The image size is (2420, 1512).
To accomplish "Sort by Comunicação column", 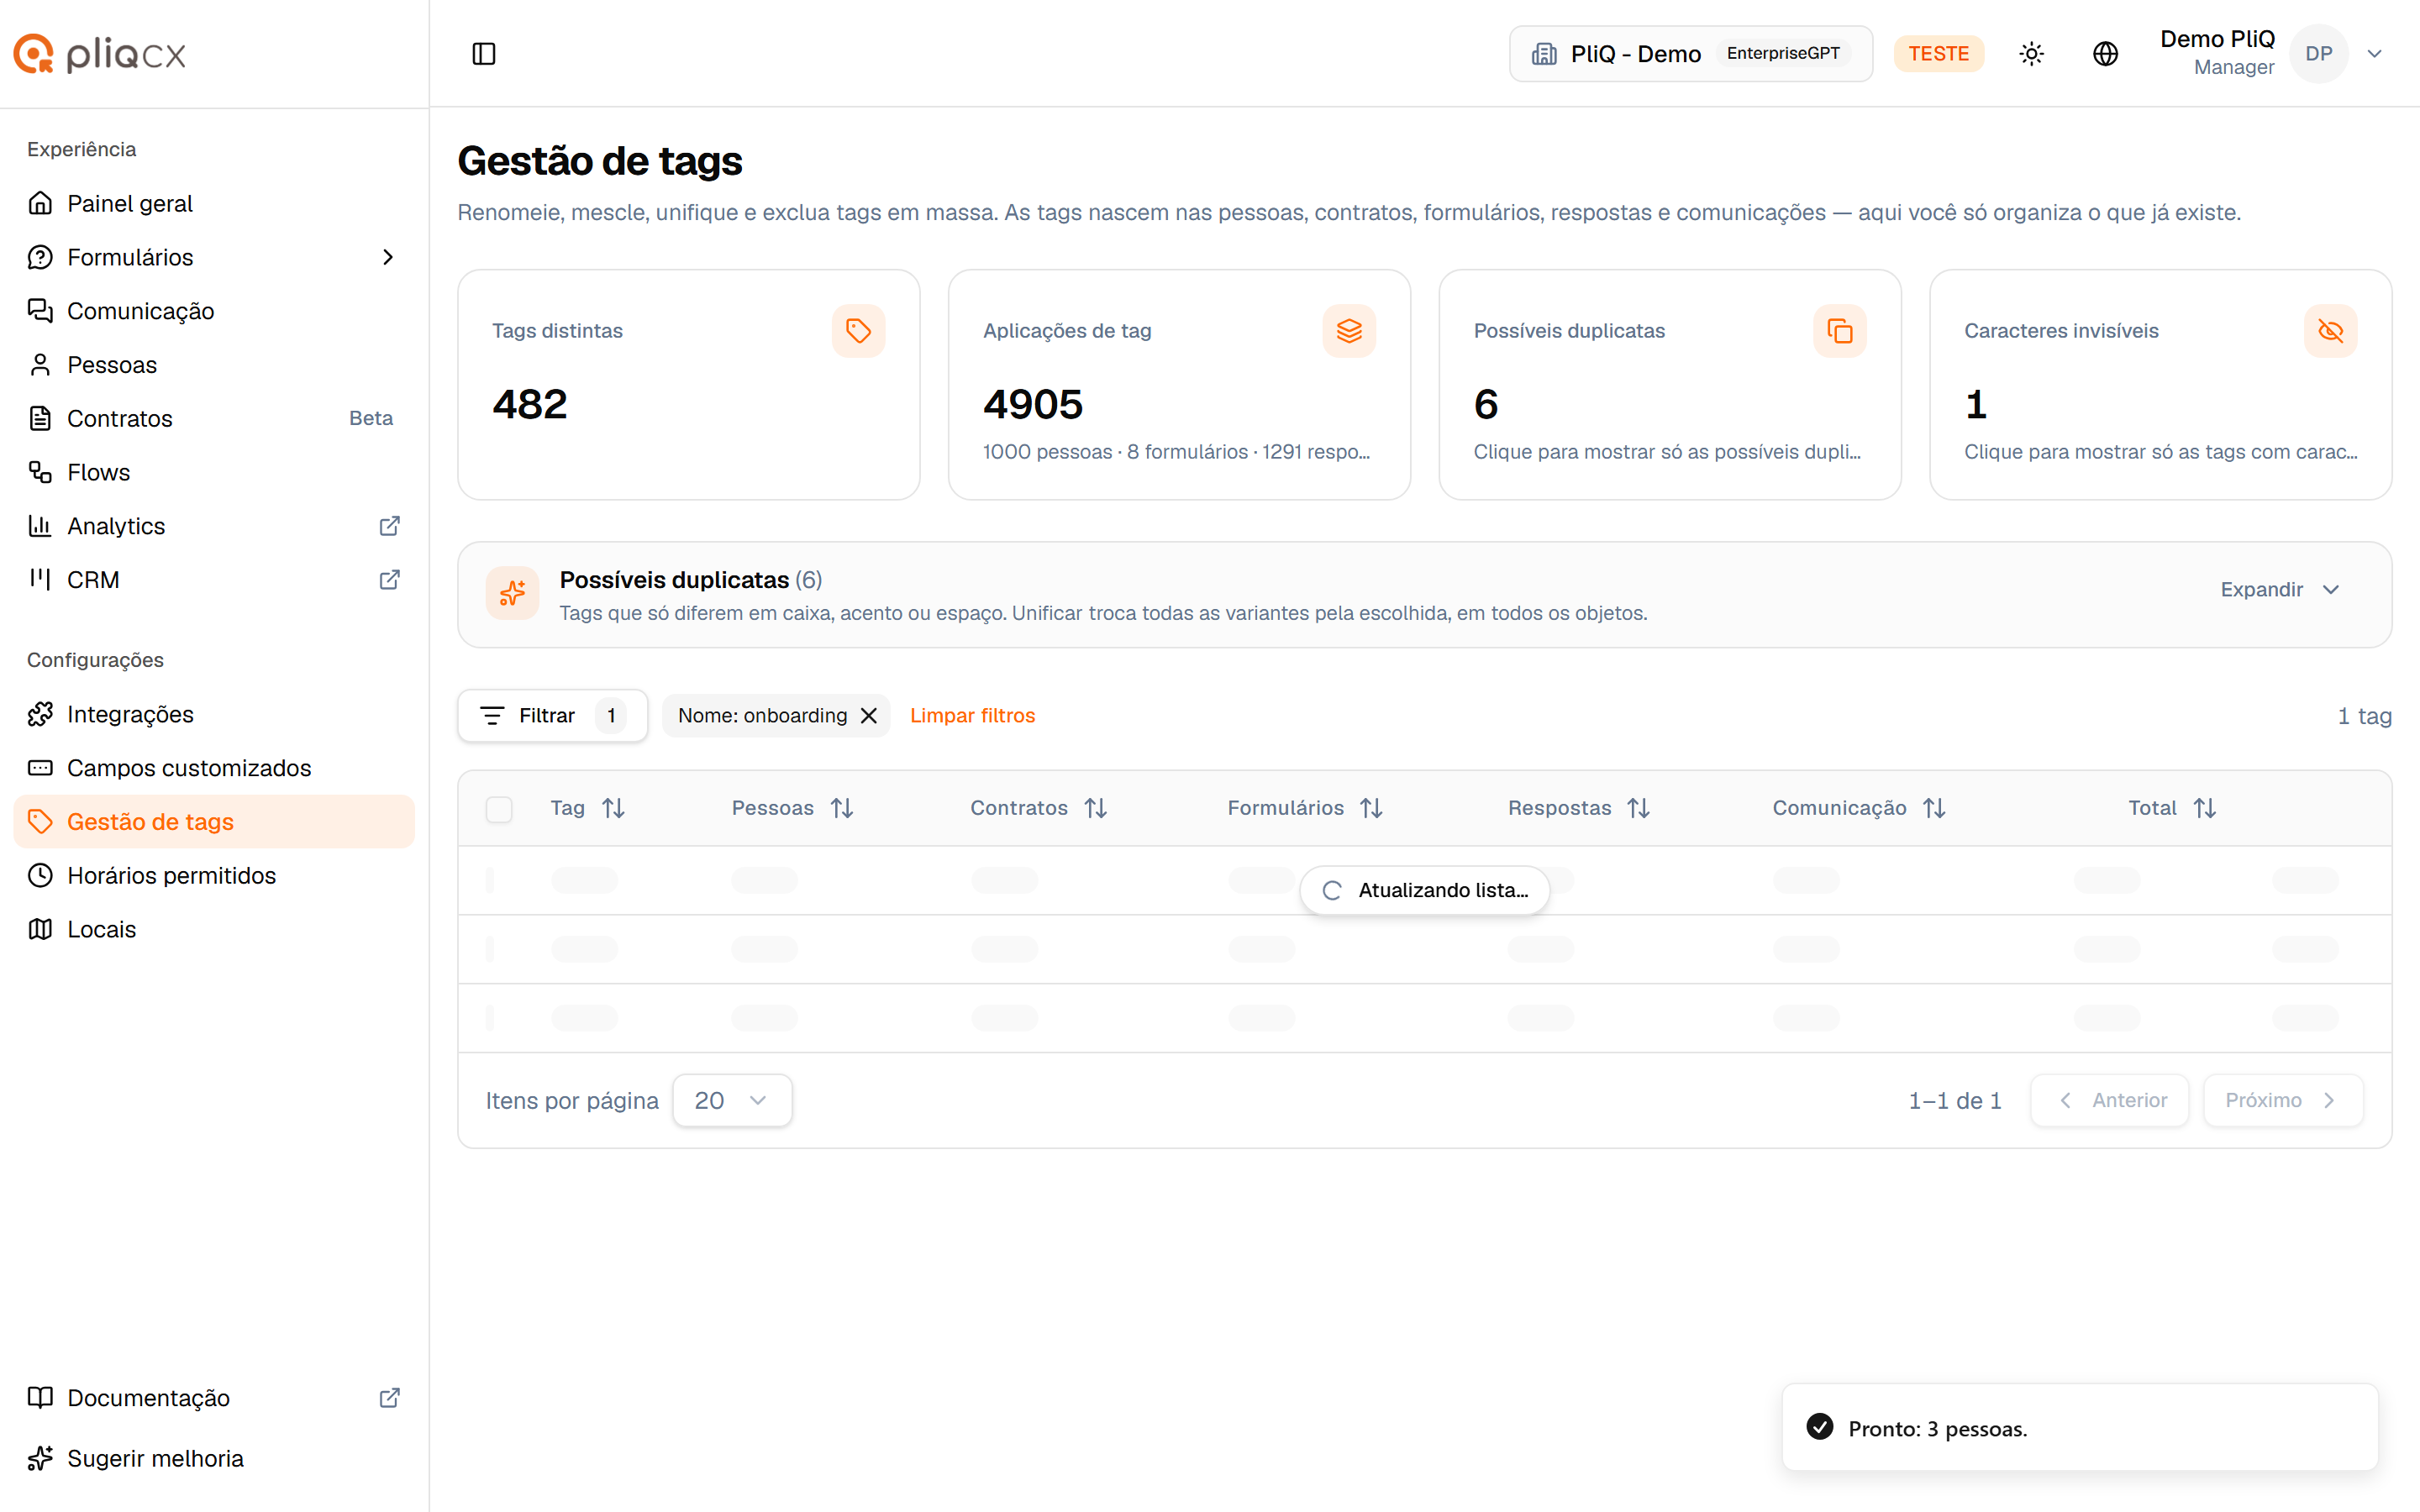I will click(1859, 808).
